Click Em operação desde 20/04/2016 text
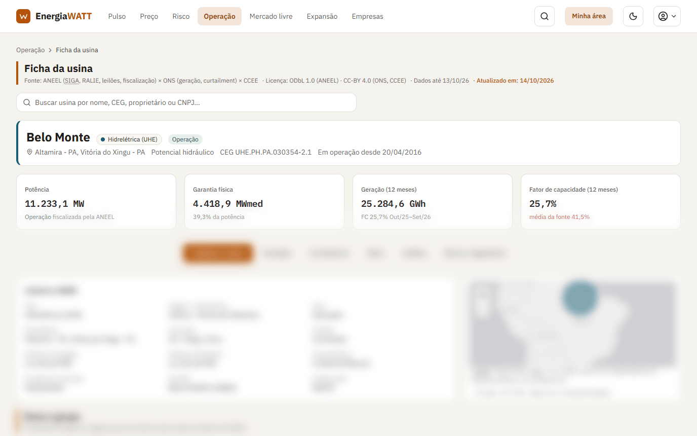 tap(369, 152)
